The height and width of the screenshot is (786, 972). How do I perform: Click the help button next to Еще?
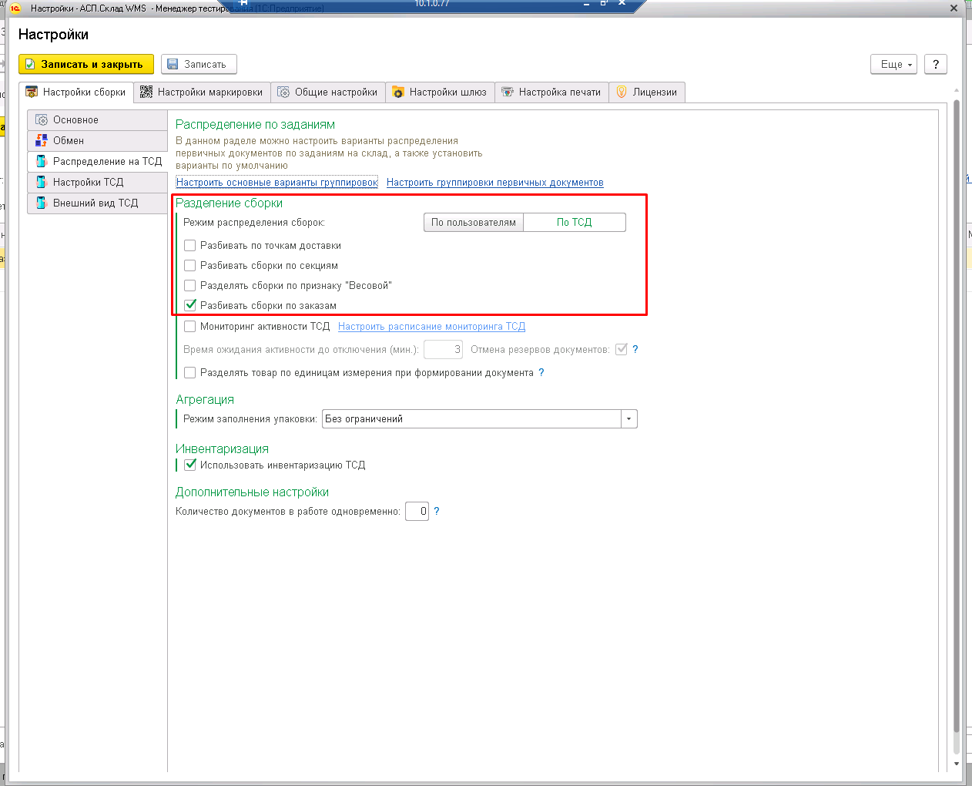(x=936, y=65)
